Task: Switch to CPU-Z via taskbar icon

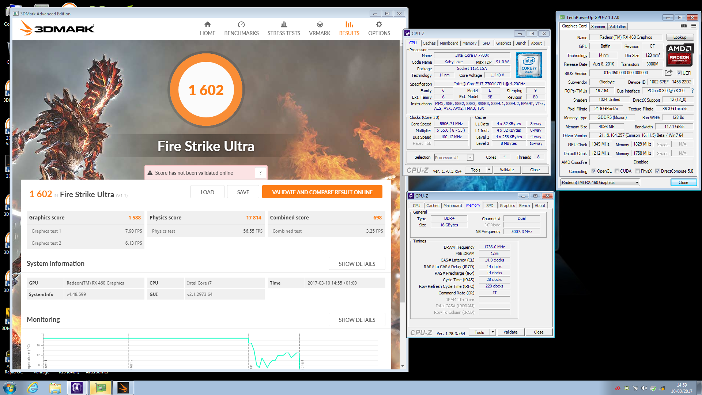Action: click(x=77, y=388)
